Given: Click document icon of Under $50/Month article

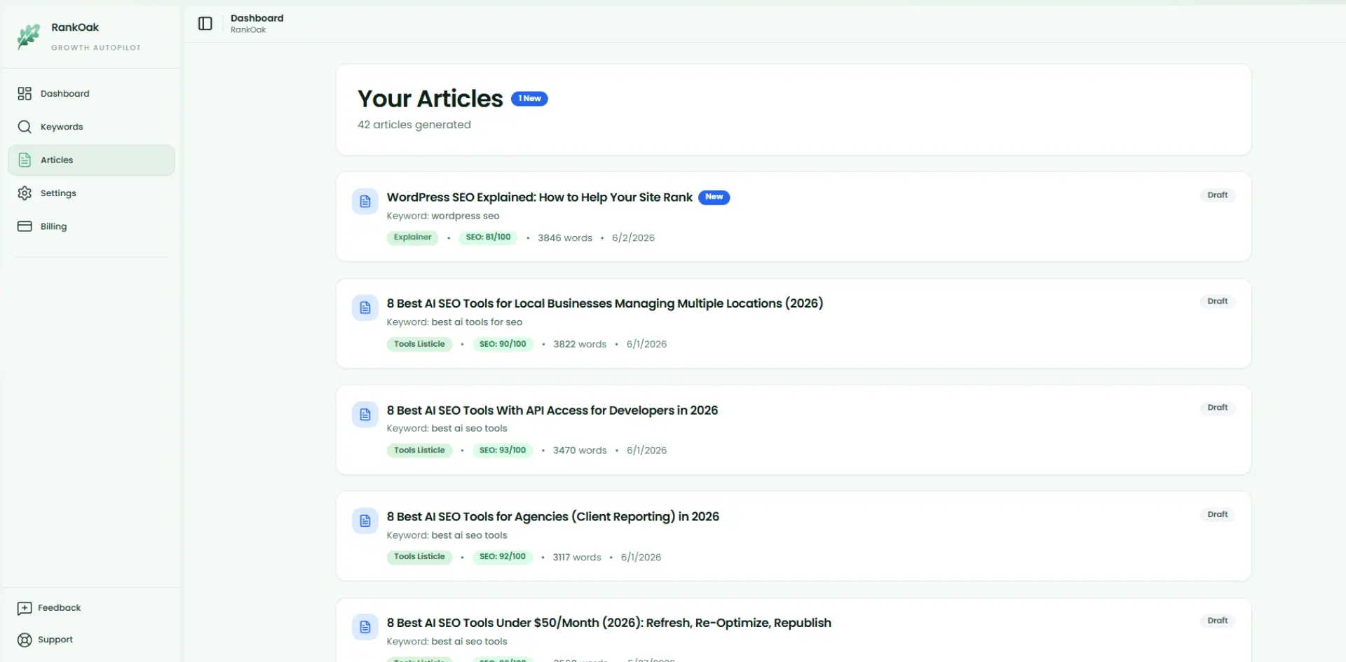Looking at the screenshot, I should click(365, 627).
